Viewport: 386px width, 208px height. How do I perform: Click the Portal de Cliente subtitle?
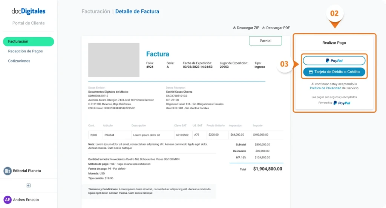tap(29, 23)
